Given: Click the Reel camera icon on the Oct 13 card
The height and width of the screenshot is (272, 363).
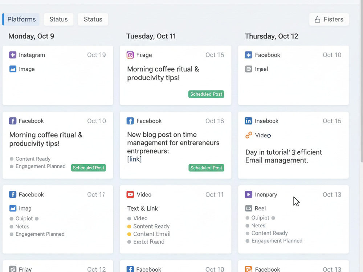Looking at the screenshot, I should point(249,208).
